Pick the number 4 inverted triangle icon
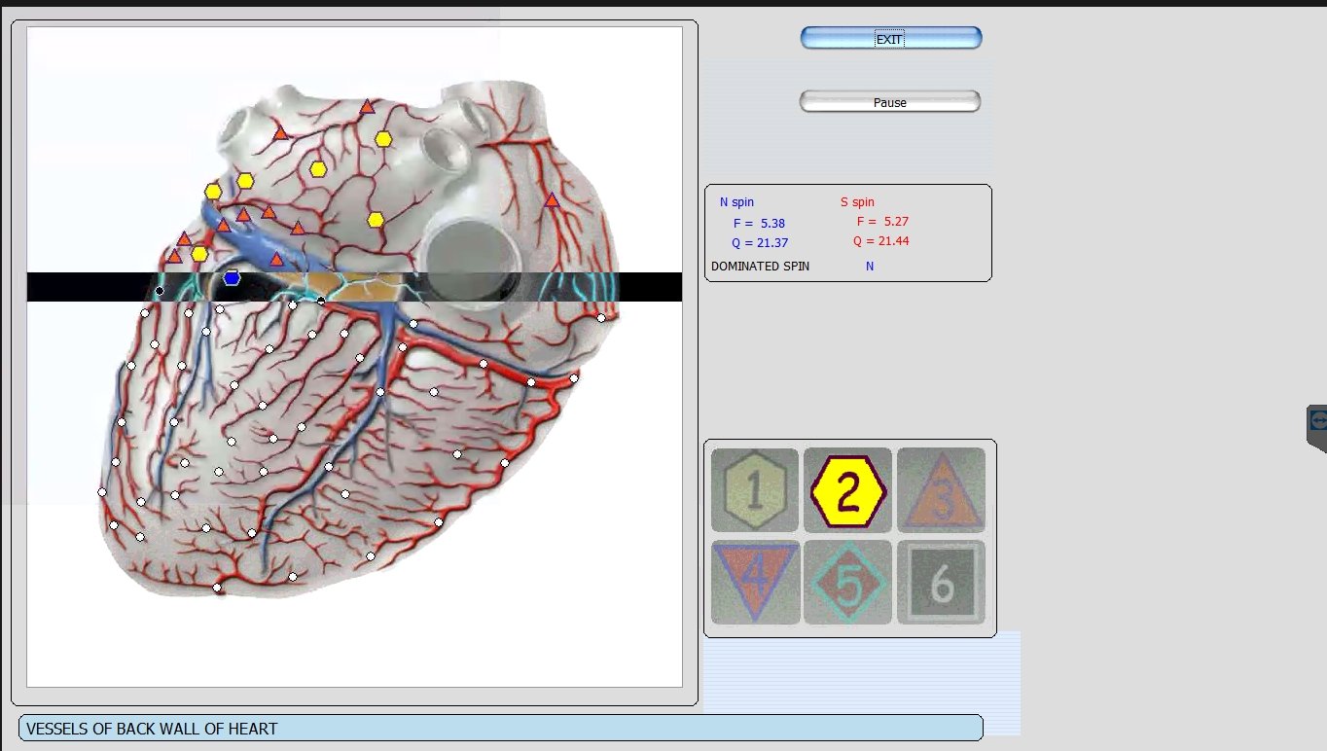1327x751 pixels. tap(755, 582)
